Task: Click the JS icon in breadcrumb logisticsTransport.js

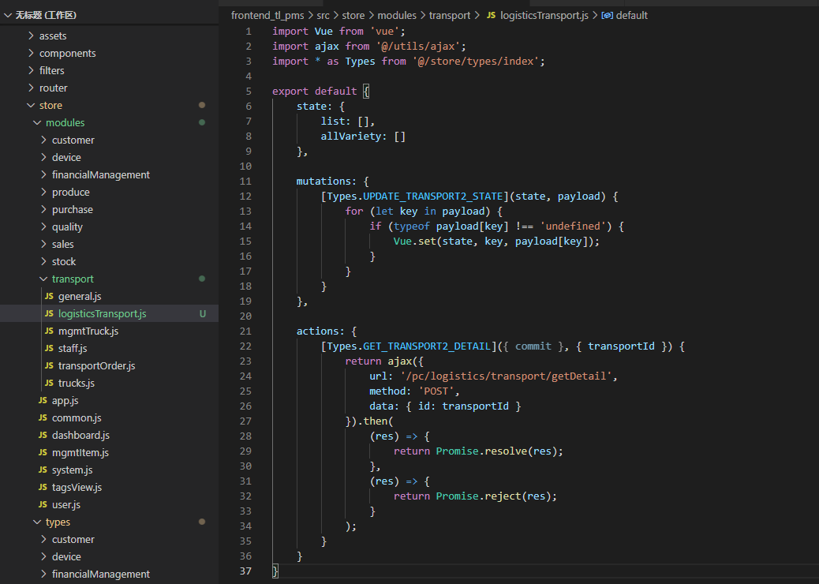Action: pos(492,15)
